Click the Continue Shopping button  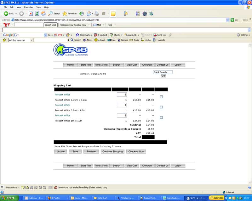coord(112,151)
